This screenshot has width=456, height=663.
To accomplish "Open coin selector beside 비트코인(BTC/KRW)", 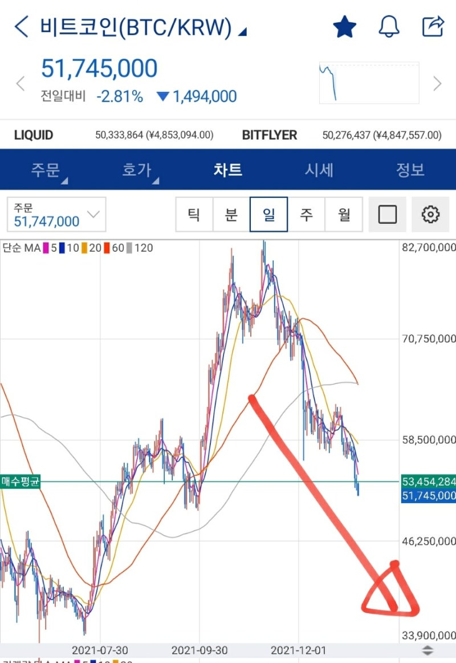I will coord(242,32).
